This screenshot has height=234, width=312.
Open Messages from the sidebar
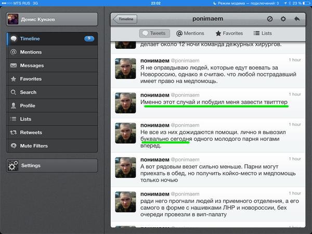(51, 66)
